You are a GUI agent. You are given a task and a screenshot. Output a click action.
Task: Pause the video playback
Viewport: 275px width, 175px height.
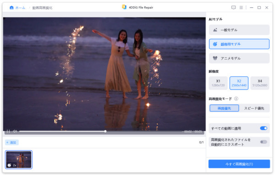[x=8, y=131]
